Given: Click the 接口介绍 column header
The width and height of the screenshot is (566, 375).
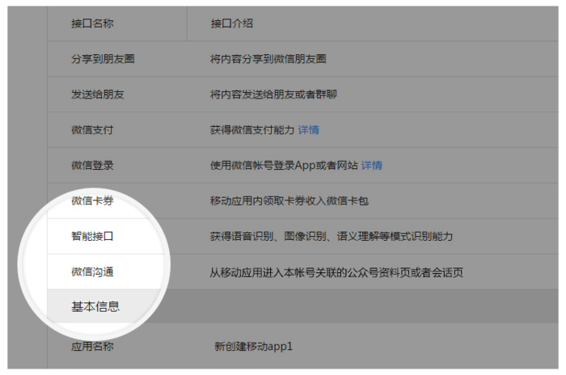Looking at the screenshot, I should pos(232,23).
